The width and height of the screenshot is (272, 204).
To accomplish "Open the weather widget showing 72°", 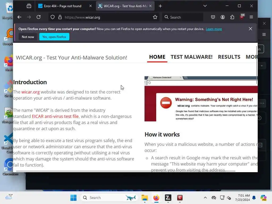I will 9,197.
